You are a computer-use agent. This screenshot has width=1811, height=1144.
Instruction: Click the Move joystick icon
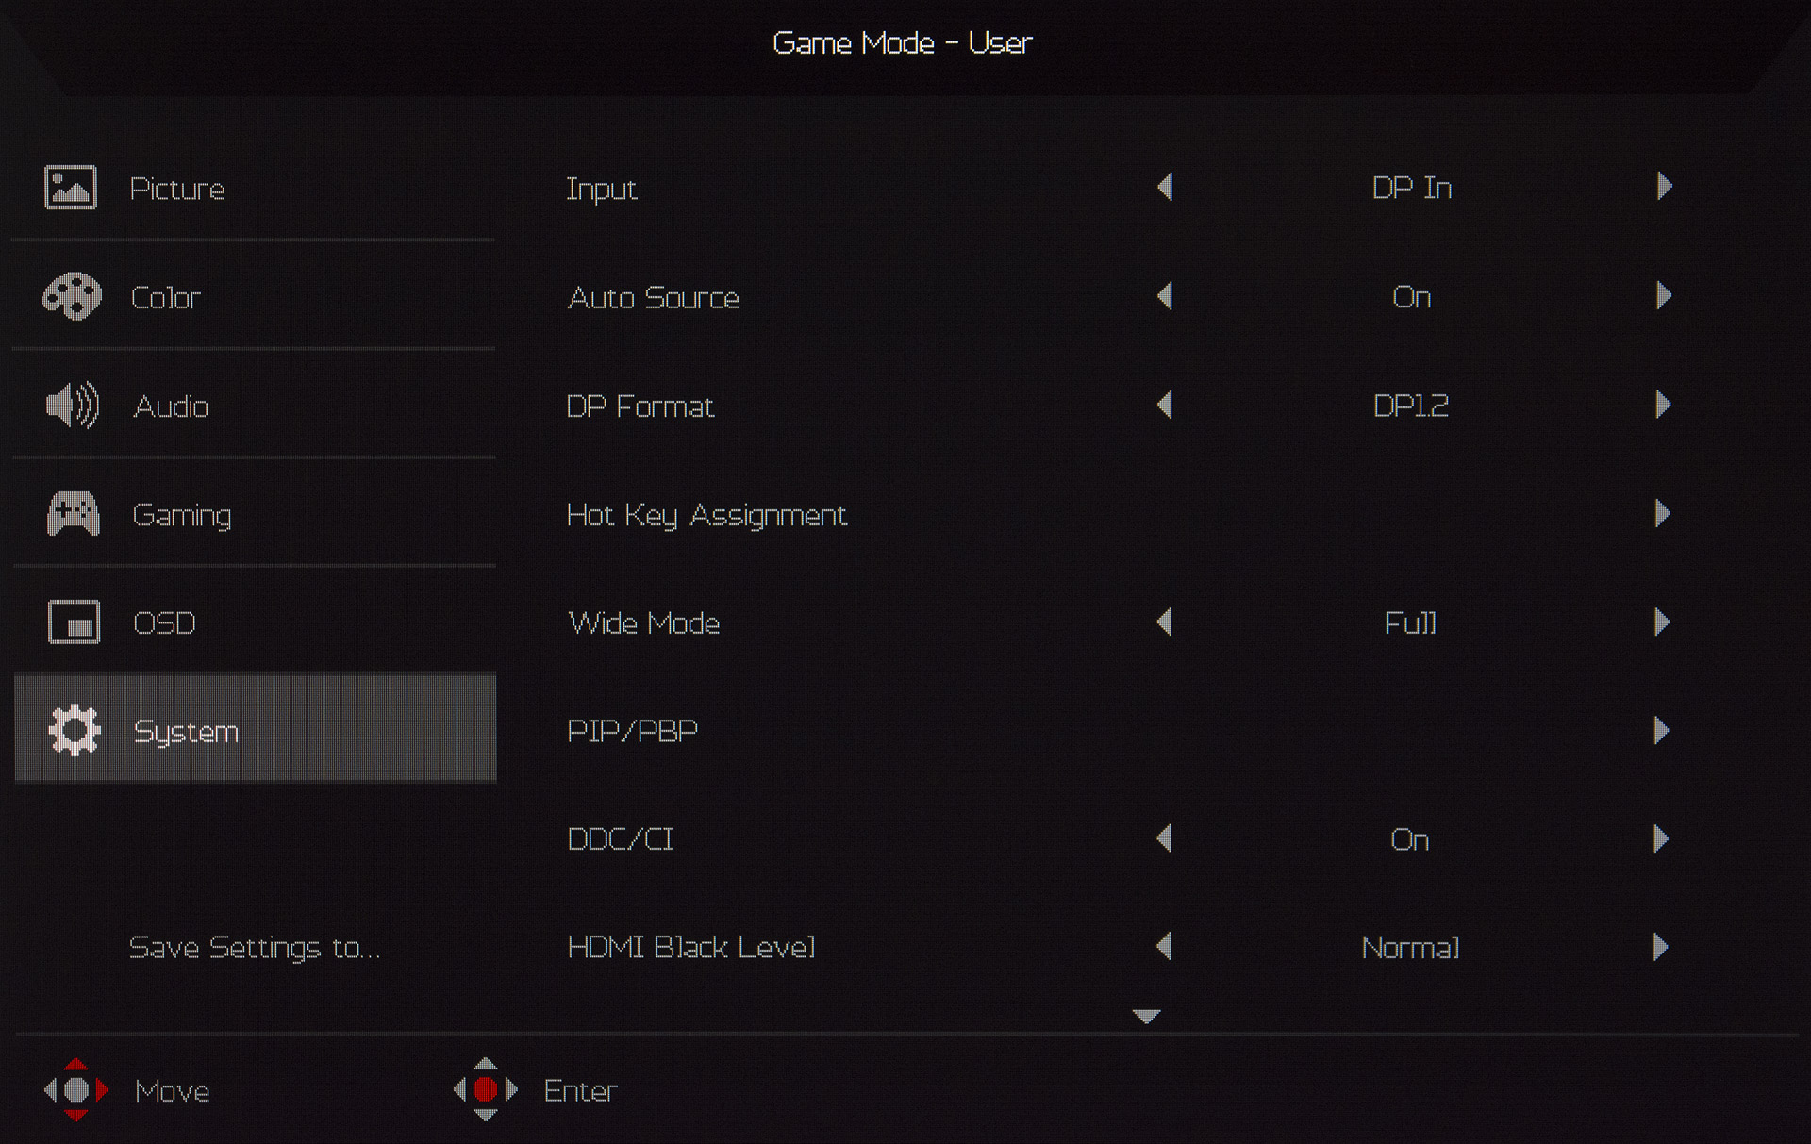pyautogui.click(x=76, y=1090)
